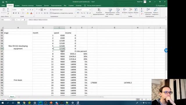The image size is (186, 105).
Task: Switch to Normal view in status bar
Action: (138, 99)
